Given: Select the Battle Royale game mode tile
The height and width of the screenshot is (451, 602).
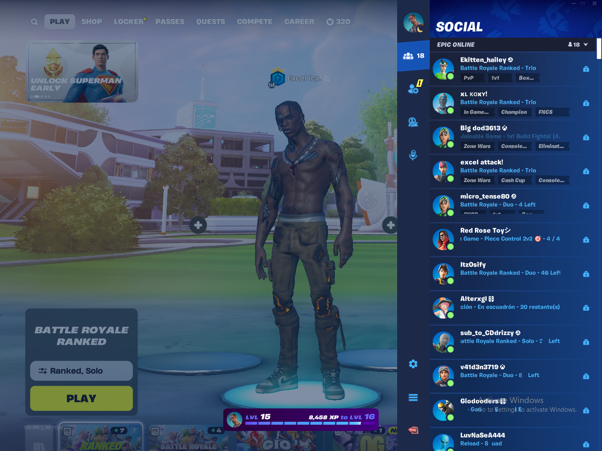Looking at the screenshot, I should 189,438.
